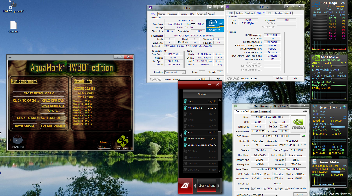Screen dimensions: 352x196
Task: Click the GPU Meter usage graph
Action: [329, 95]
